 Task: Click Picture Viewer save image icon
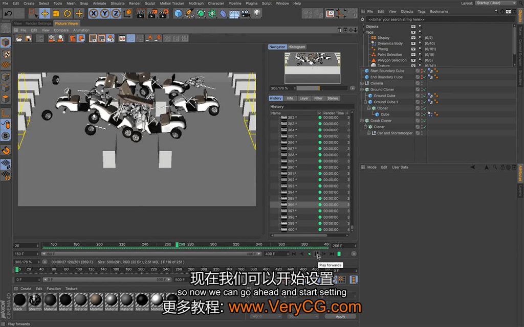pos(28,38)
